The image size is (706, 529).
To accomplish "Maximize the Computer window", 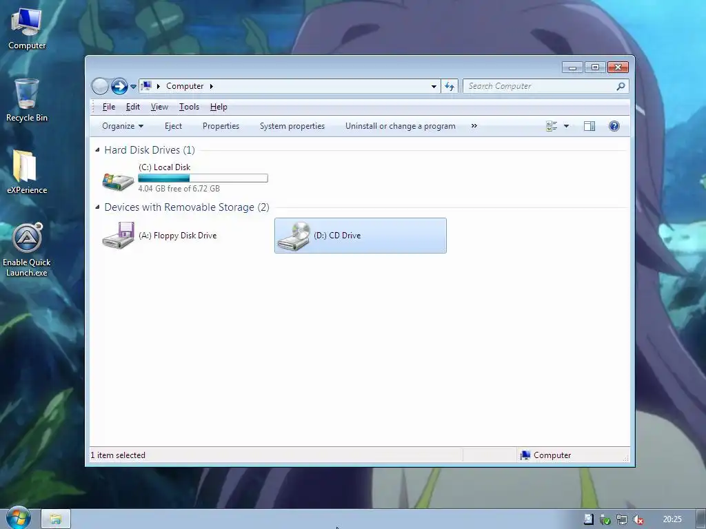I will pyautogui.click(x=595, y=68).
